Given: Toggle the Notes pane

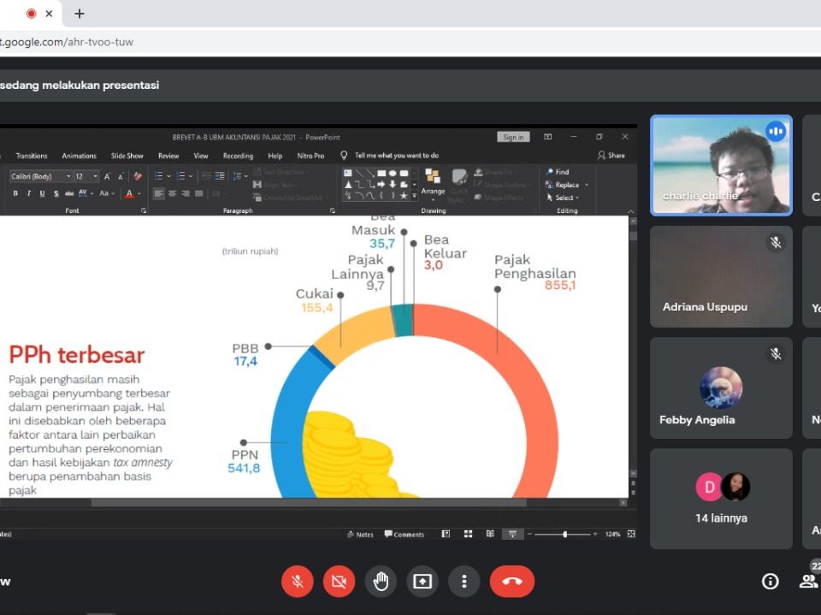Looking at the screenshot, I should (x=361, y=535).
